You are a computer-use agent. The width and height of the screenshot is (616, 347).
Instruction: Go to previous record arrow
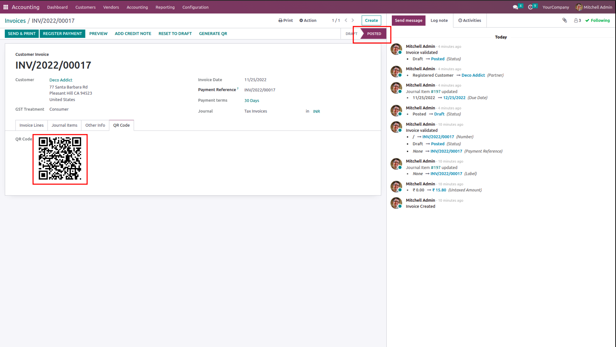(346, 20)
